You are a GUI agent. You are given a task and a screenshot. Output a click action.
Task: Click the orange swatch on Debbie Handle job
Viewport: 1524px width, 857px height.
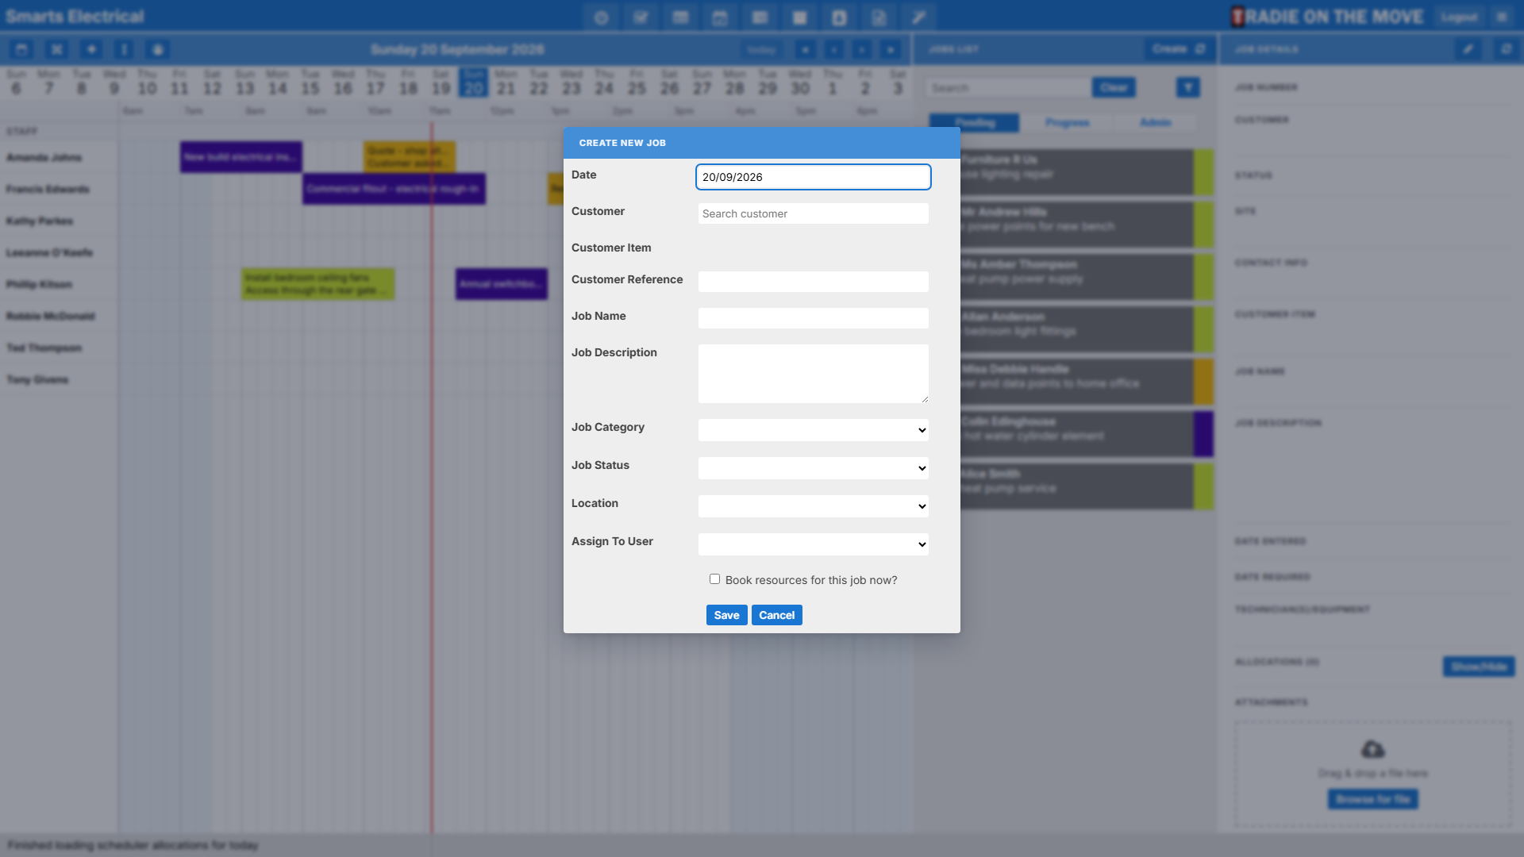pyautogui.click(x=1203, y=382)
